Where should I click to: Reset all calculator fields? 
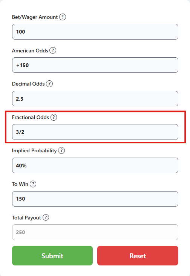pyautogui.click(x=138, y=256)
